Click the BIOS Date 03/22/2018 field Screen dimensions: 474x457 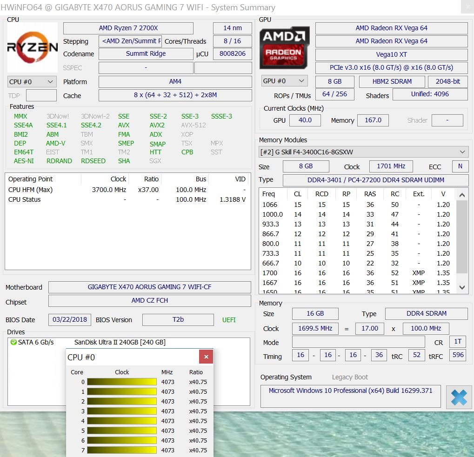tap(69, 319)
